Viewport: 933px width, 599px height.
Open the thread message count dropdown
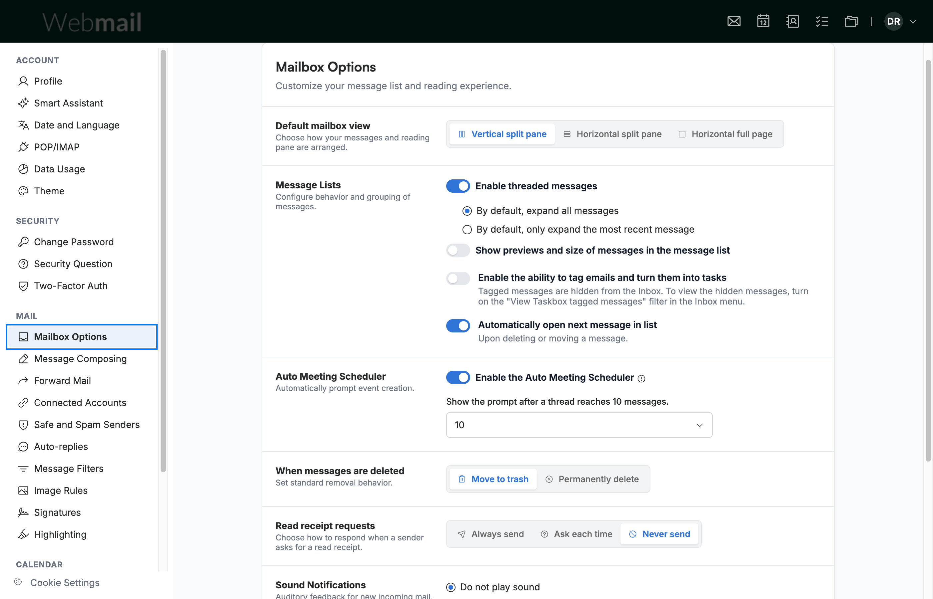[x=579, y=425]
